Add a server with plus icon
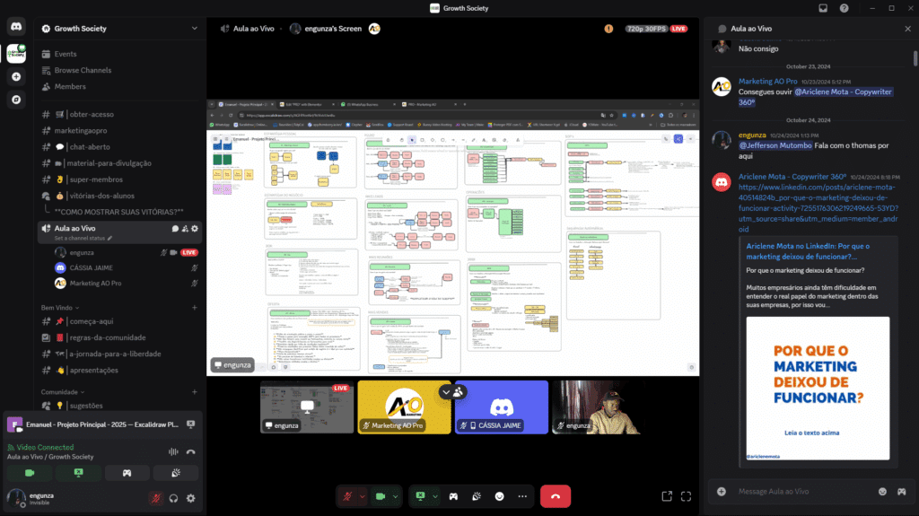Image resolution: width=919 pixels, height=516 pixels. click(x=16, y=77)
